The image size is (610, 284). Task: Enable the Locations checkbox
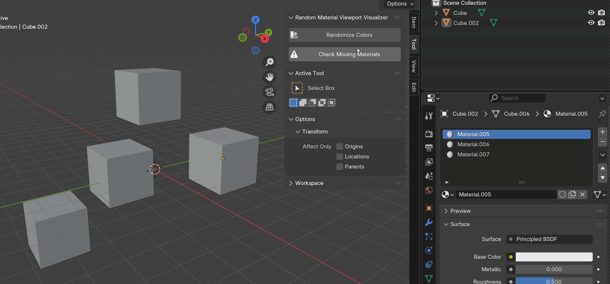coord(339,157)
